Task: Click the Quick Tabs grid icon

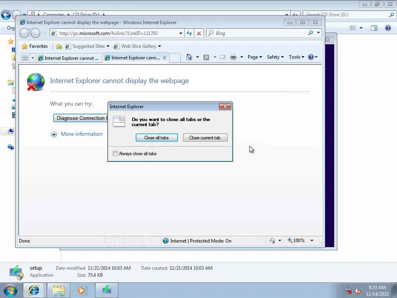Action: click(25, 58)
